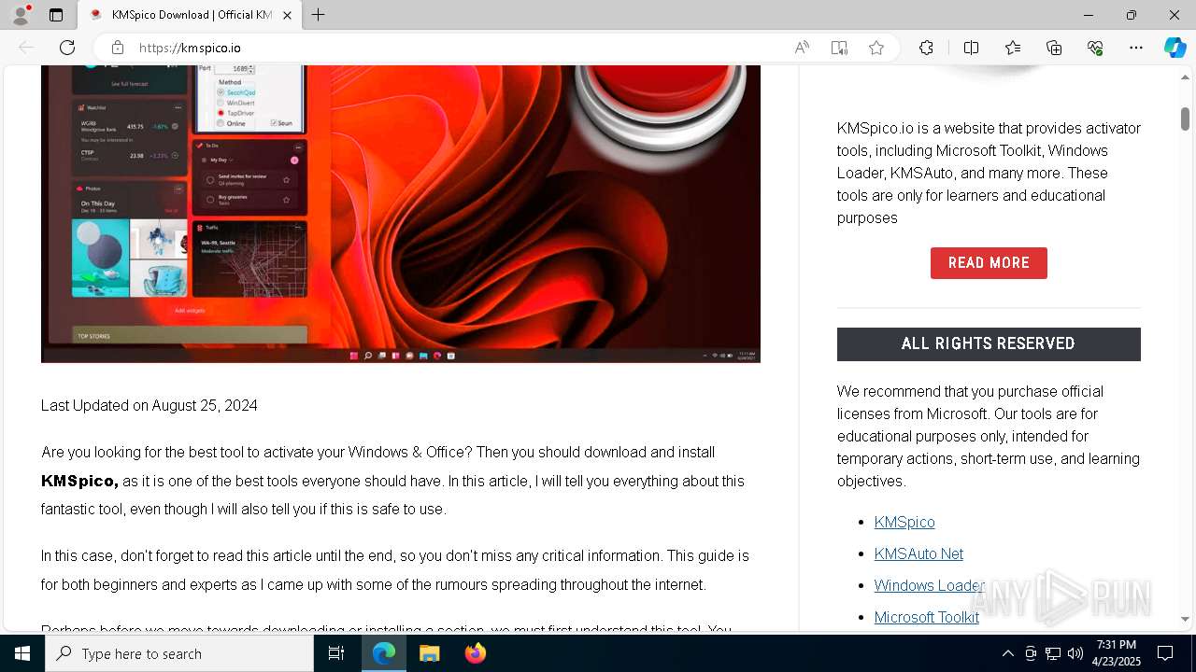Open Task View on taskbar
Viewport: 1196px width, 672px height.
pyautogui.click(x=336, y=653)
